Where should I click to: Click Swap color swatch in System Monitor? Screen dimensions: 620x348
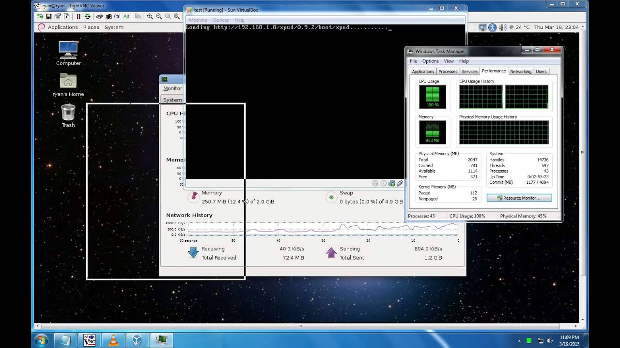[x=331, y=197]
